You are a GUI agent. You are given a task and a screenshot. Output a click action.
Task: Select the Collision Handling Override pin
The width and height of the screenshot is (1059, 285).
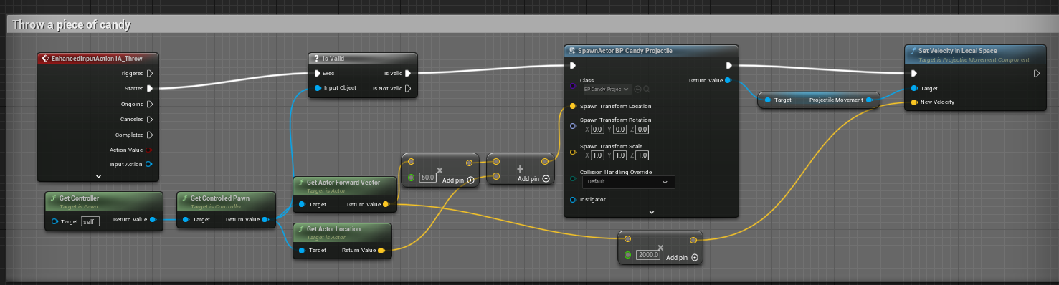[x=573, y=178]
